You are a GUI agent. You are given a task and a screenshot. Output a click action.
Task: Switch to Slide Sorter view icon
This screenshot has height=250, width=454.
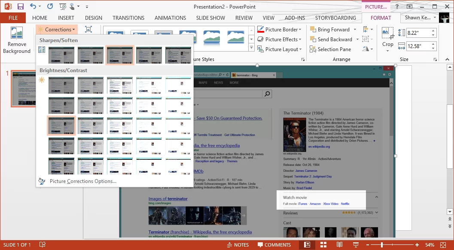pos(323,245)
